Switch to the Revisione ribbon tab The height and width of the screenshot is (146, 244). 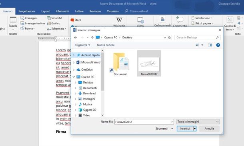click(95, 11)
